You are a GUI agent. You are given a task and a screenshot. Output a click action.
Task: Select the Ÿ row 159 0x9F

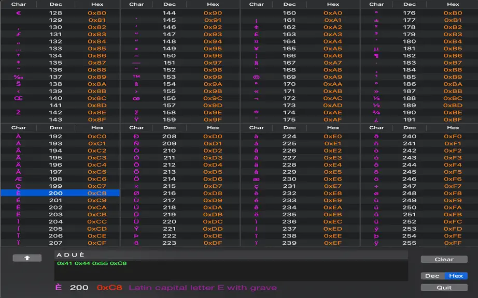click(x=180, y=120)
